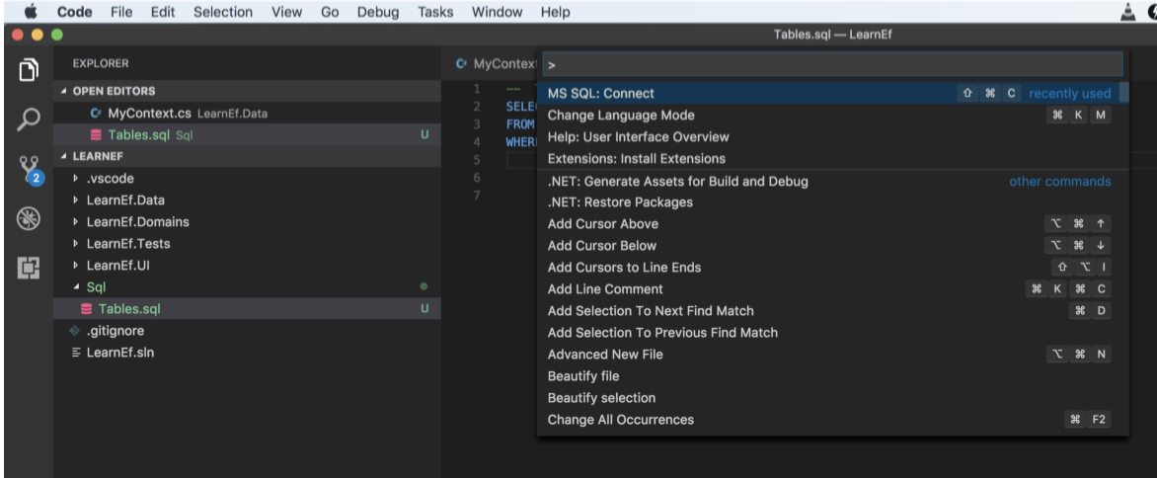
Task: Click the VLC cone menu bar icon
Action: 1128,12
